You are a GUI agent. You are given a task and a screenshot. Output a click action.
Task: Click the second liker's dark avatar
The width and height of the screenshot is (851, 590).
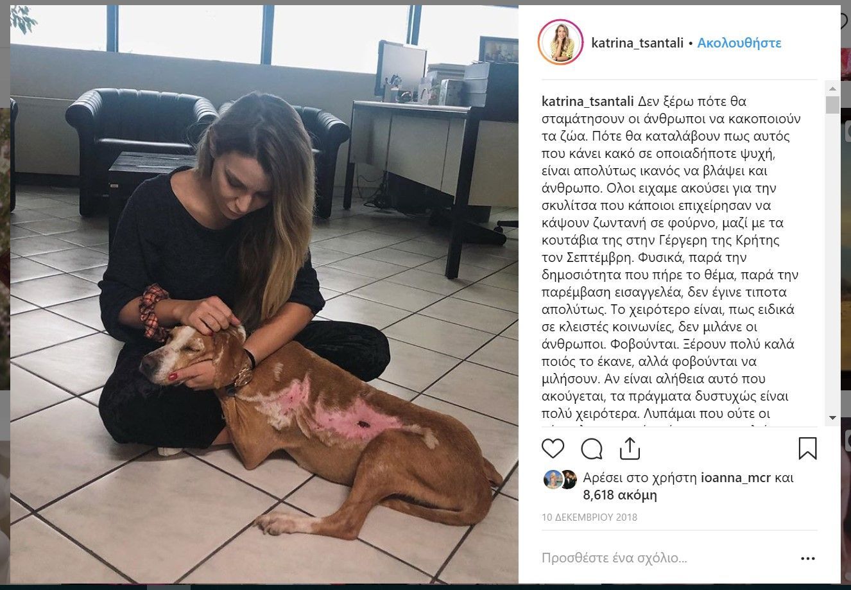568,479
